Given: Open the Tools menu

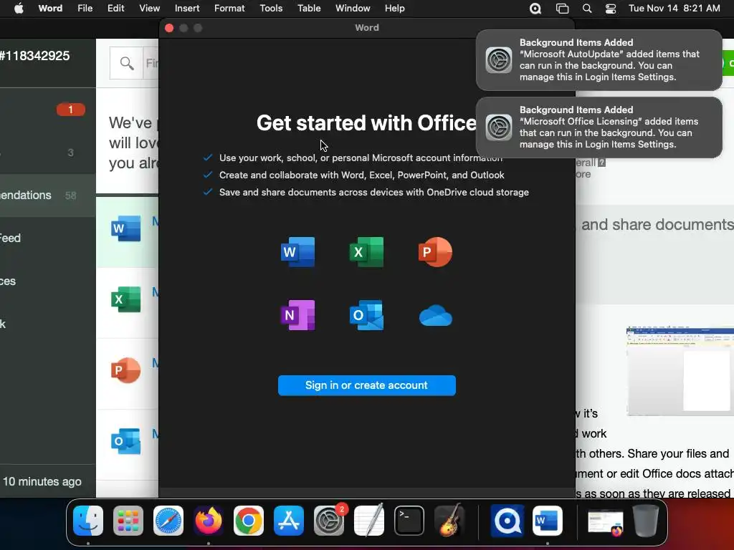Looking at the screenshot, I should pyautogui.click(x=271, y=9).
